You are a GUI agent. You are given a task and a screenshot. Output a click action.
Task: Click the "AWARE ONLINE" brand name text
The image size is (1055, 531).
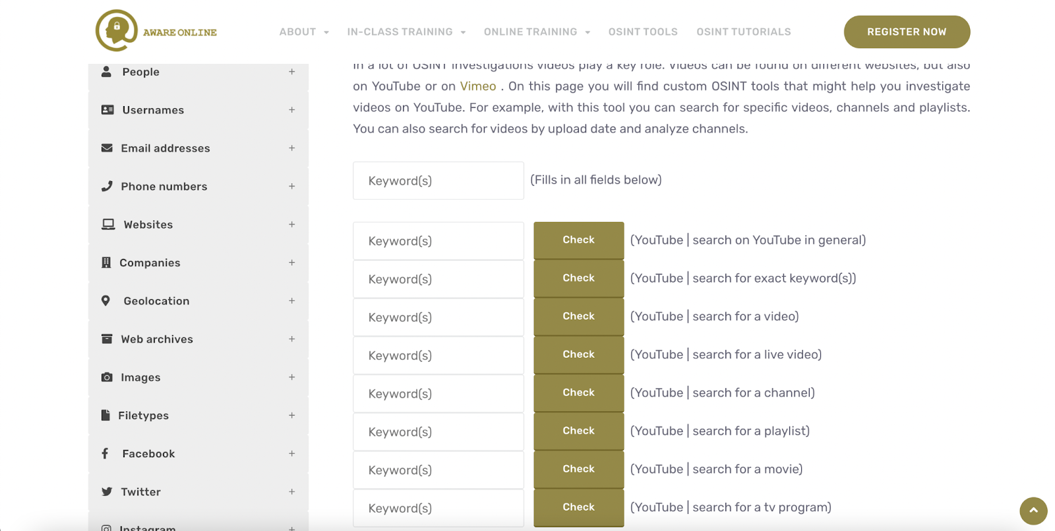(x=180, y=32)
